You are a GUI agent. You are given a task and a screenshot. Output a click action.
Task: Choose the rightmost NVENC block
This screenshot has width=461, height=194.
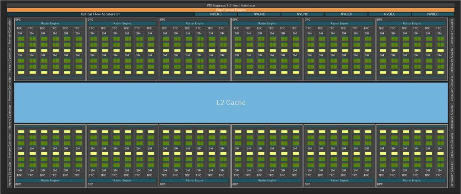coord(302,14)
